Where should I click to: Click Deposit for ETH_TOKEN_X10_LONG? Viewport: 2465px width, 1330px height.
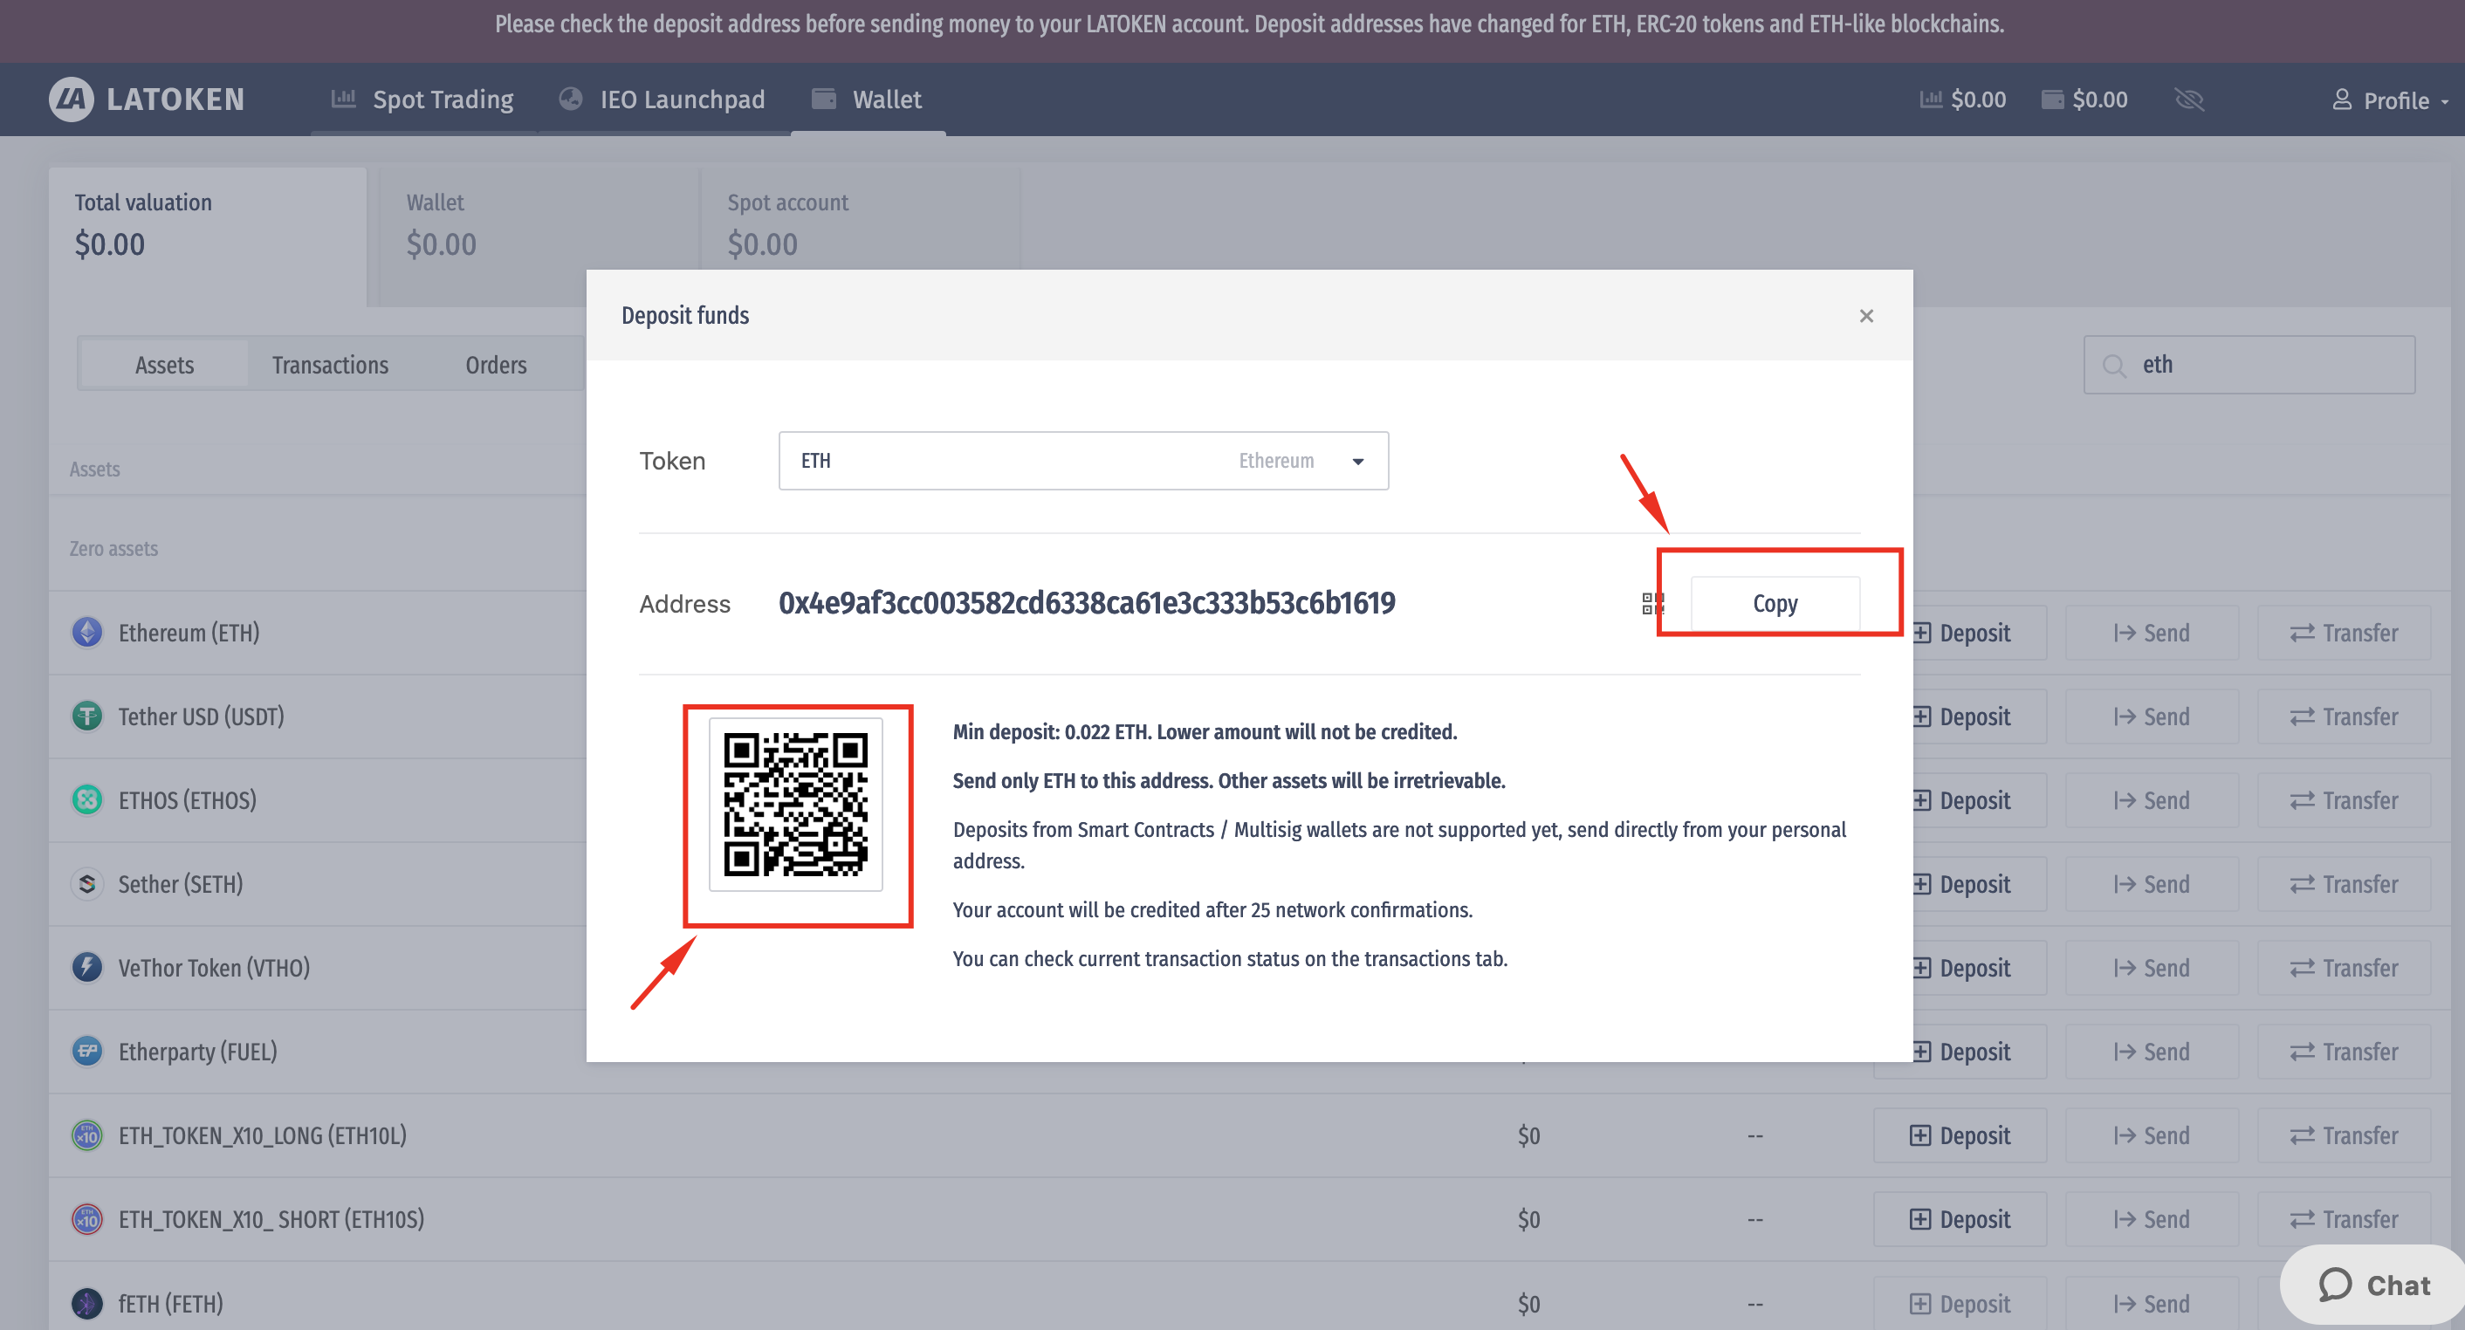pos(1959,1135)
